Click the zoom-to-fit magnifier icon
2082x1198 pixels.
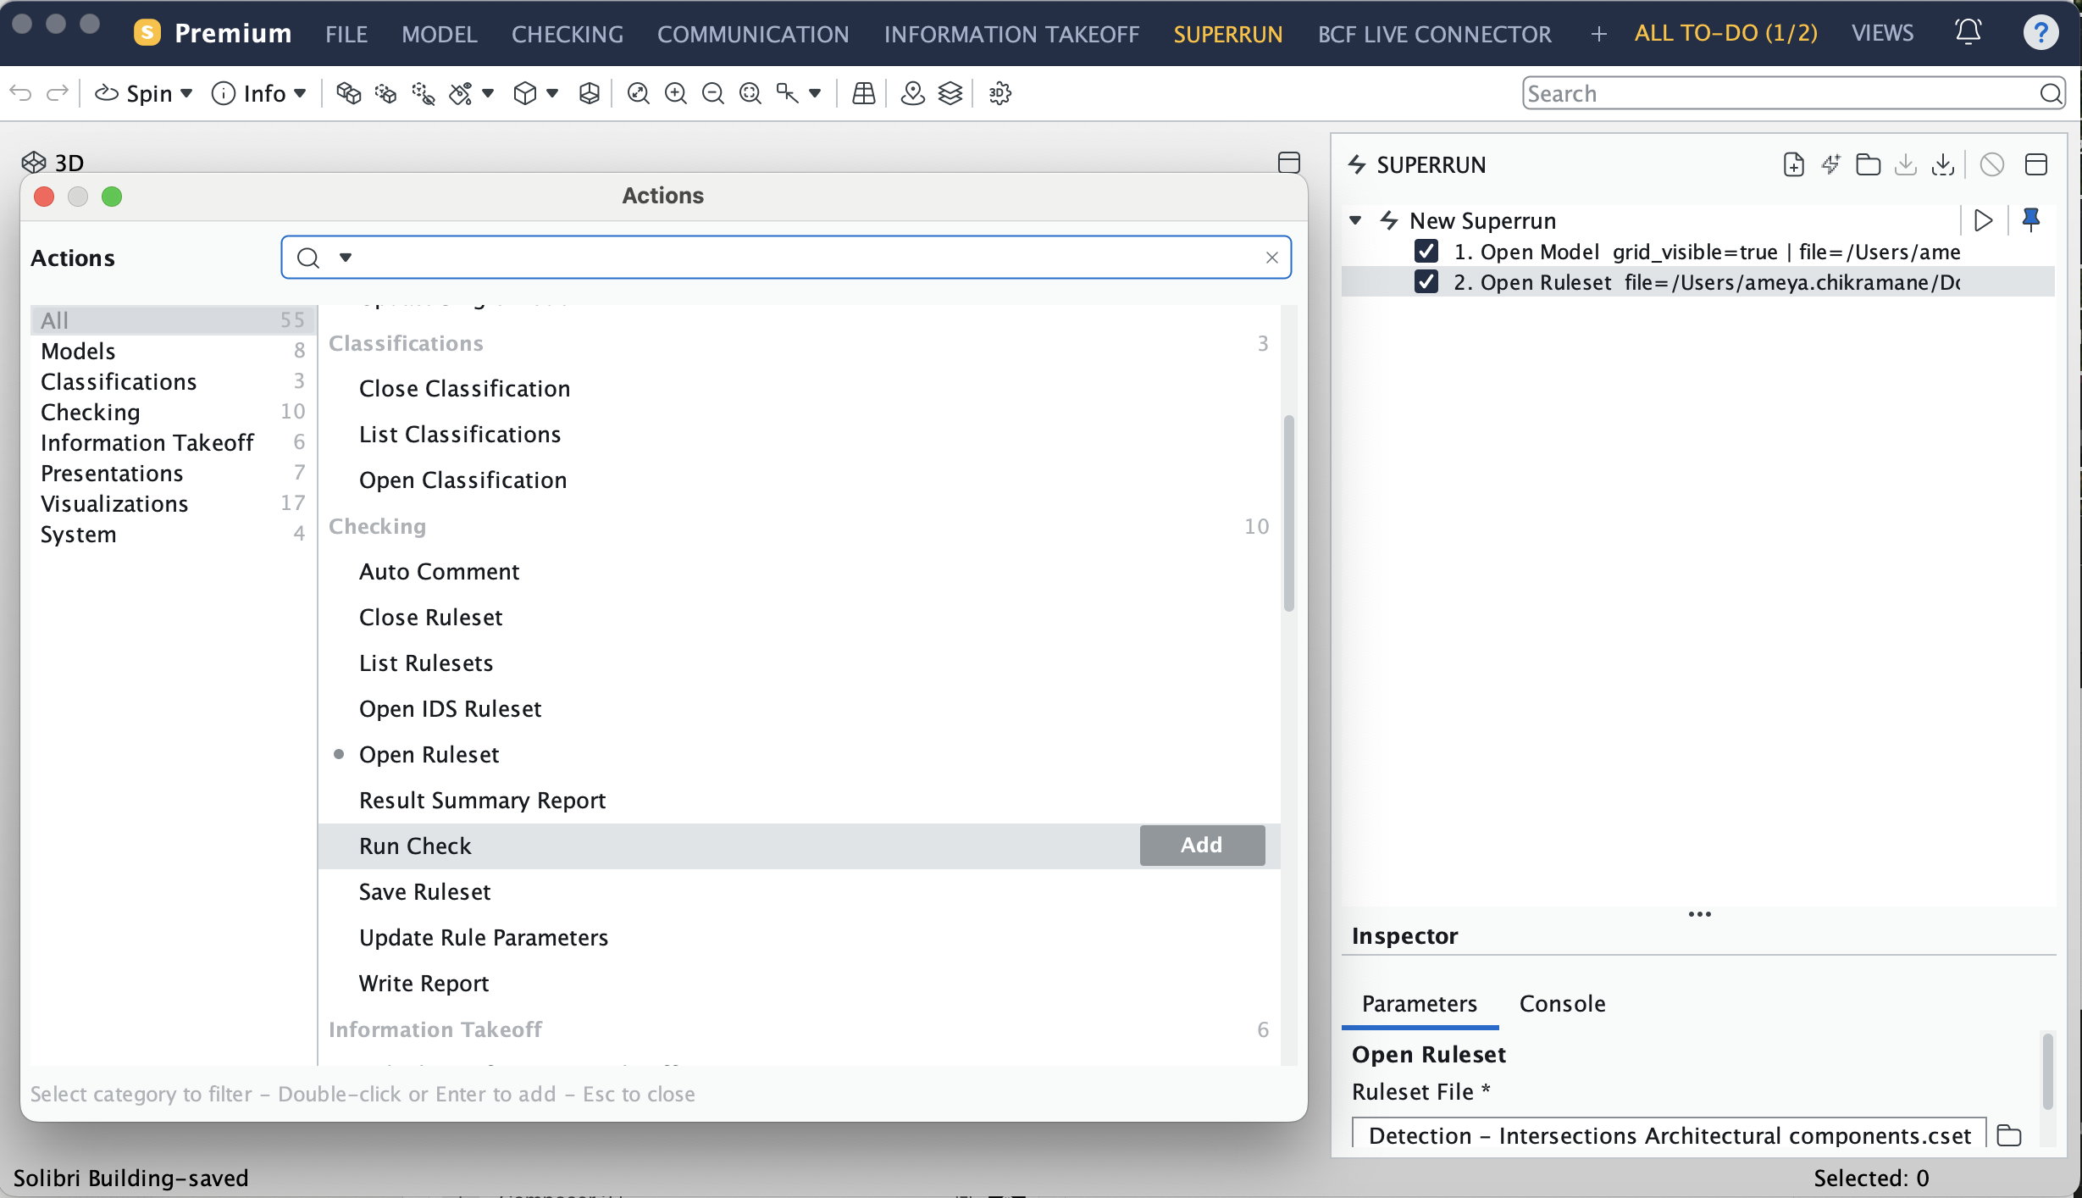(638, 93)
